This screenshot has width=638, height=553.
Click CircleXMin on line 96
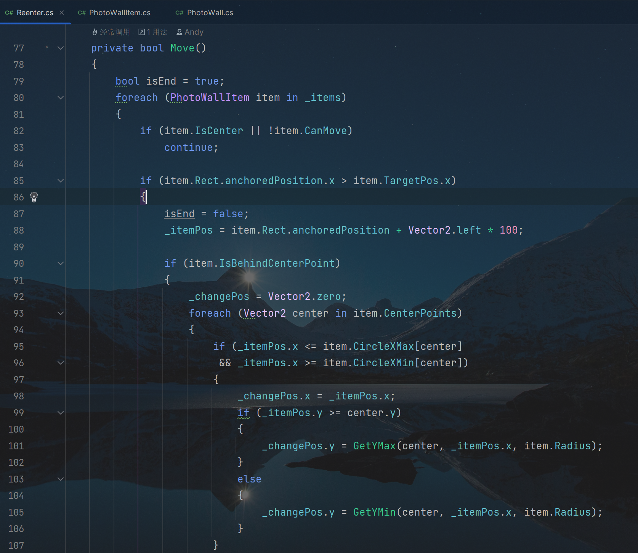(x=383, y=363)
